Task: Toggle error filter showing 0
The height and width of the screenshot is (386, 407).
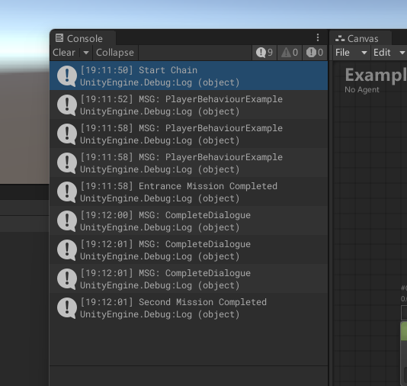Action: [315, 53]
